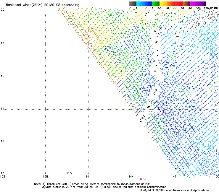Click the '>50 knots' legend label
This screenshot has width=219, height=192.
[211, 8]
